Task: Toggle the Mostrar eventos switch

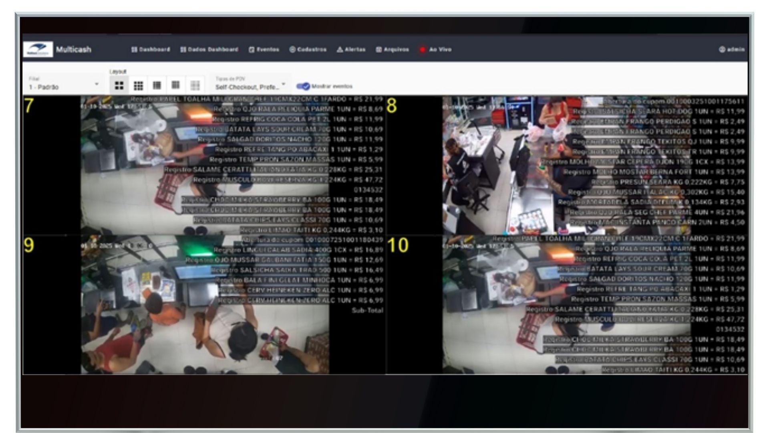Action: tap(303, 86)
